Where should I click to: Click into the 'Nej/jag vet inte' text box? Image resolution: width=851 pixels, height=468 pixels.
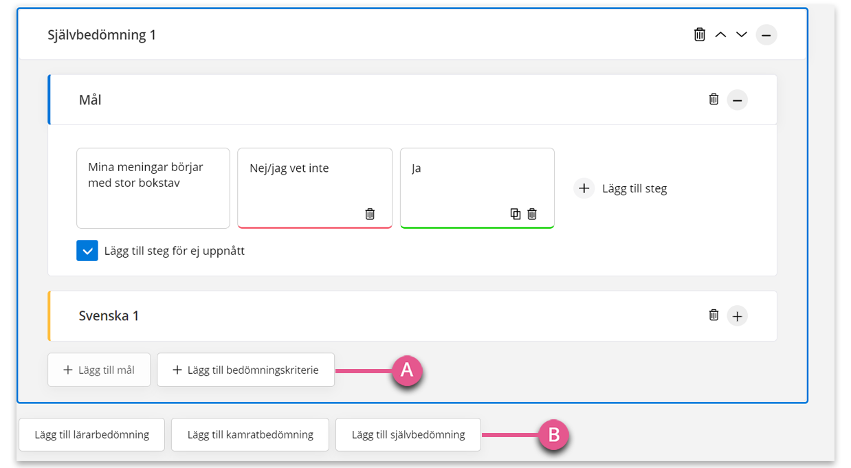pos(315,188)
